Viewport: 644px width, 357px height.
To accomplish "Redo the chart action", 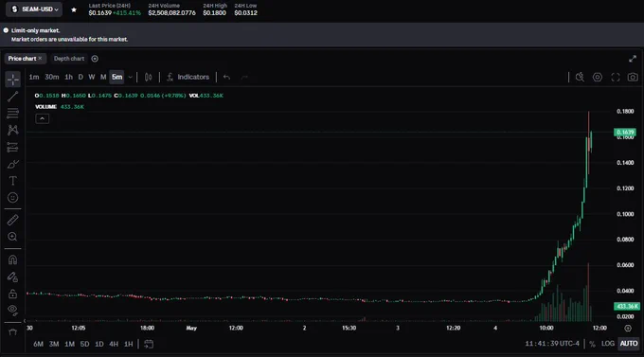I will [244, 77].
